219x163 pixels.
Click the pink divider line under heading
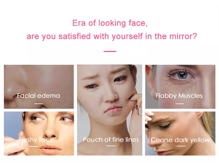pos(110,51)
